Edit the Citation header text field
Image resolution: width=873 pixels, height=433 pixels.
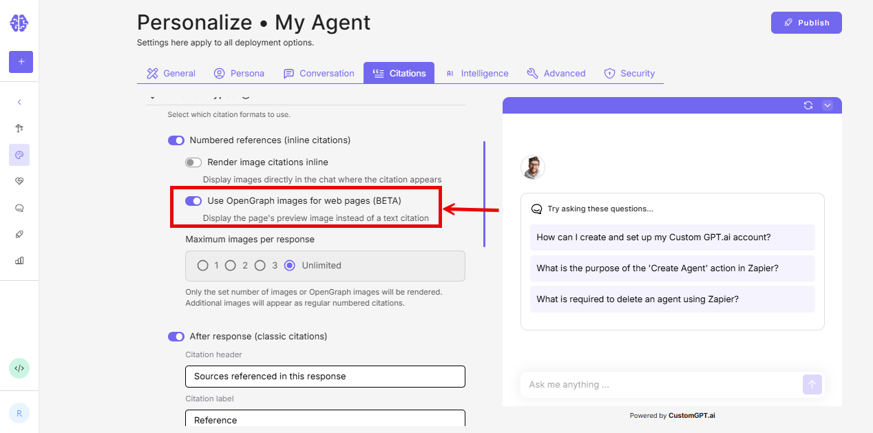[x=325, y=377]
